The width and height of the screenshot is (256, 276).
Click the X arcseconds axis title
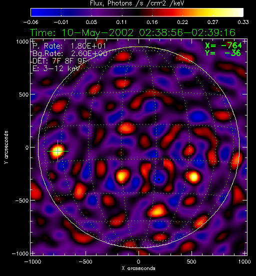(x=138, y=268)
